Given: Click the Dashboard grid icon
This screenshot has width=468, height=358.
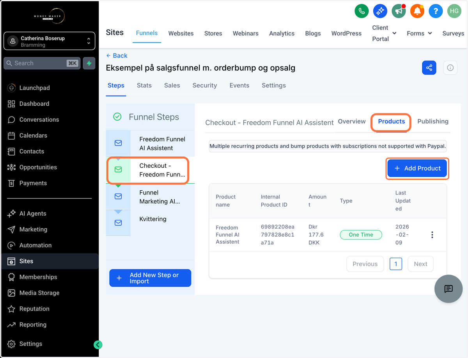Looking at the screenshot, I should [x=11, y=104].
